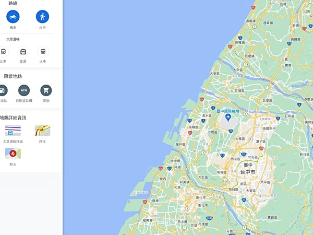
Task: Click the 清水區 district label
Action: [x=207, y=115]
